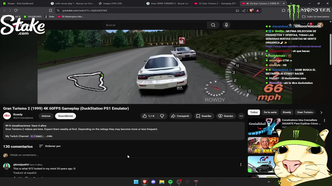Click the Rowdy channel name
Viewport: 332px width, 186px height.
[x=18, y=114]
